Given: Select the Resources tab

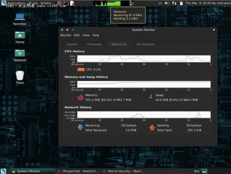Looking at the screenshot, I should coord(119,44).
